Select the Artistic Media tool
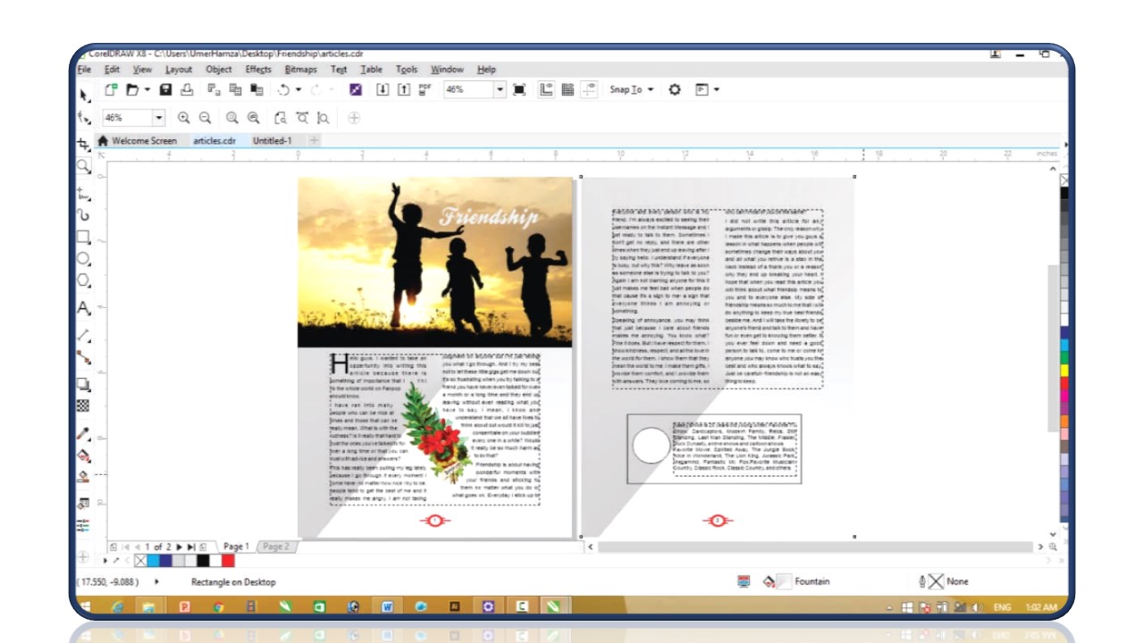The height and width of the screenshot is (643, 1144). pyautogui.click(x=84, y=214)
